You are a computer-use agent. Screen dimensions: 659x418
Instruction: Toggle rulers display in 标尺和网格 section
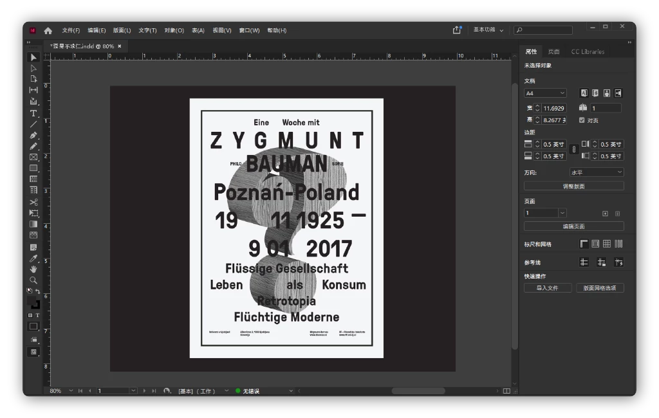(x=584, y=244)
